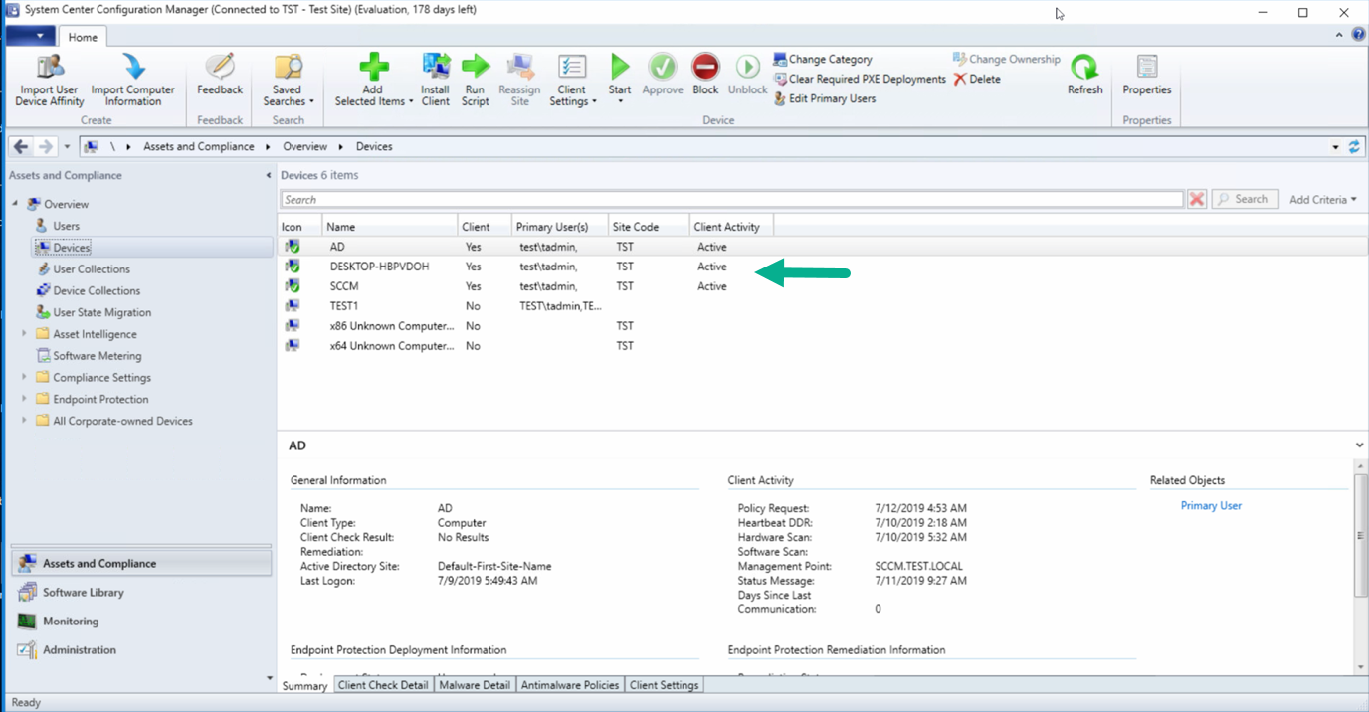Open device Properties from ribbon

tap(1146, 77)
